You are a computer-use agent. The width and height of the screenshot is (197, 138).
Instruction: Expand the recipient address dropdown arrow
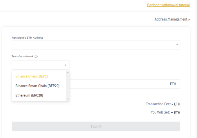[177, 45]
